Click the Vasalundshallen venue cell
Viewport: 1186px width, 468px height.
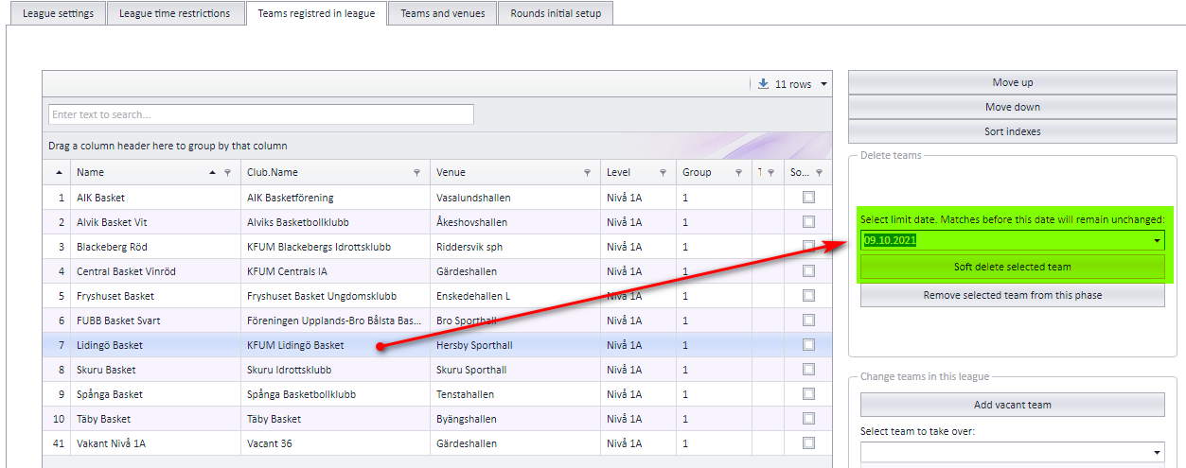(515, 198)
